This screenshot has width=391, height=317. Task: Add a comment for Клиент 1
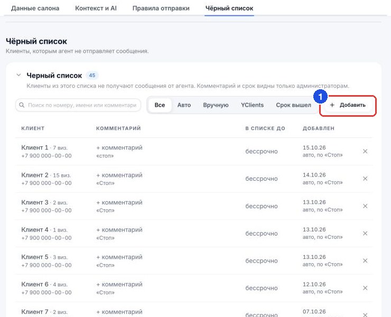(119, 147)
